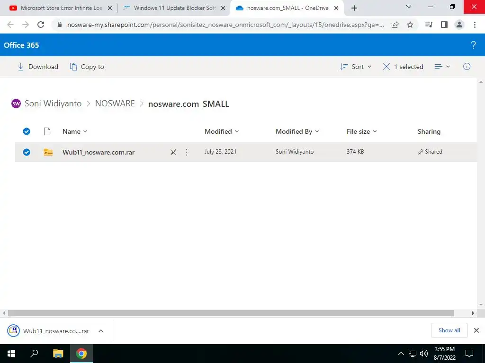Click the SW avatar icon
The height and width of the screenshot is (363, 485).
click(16, 104)
